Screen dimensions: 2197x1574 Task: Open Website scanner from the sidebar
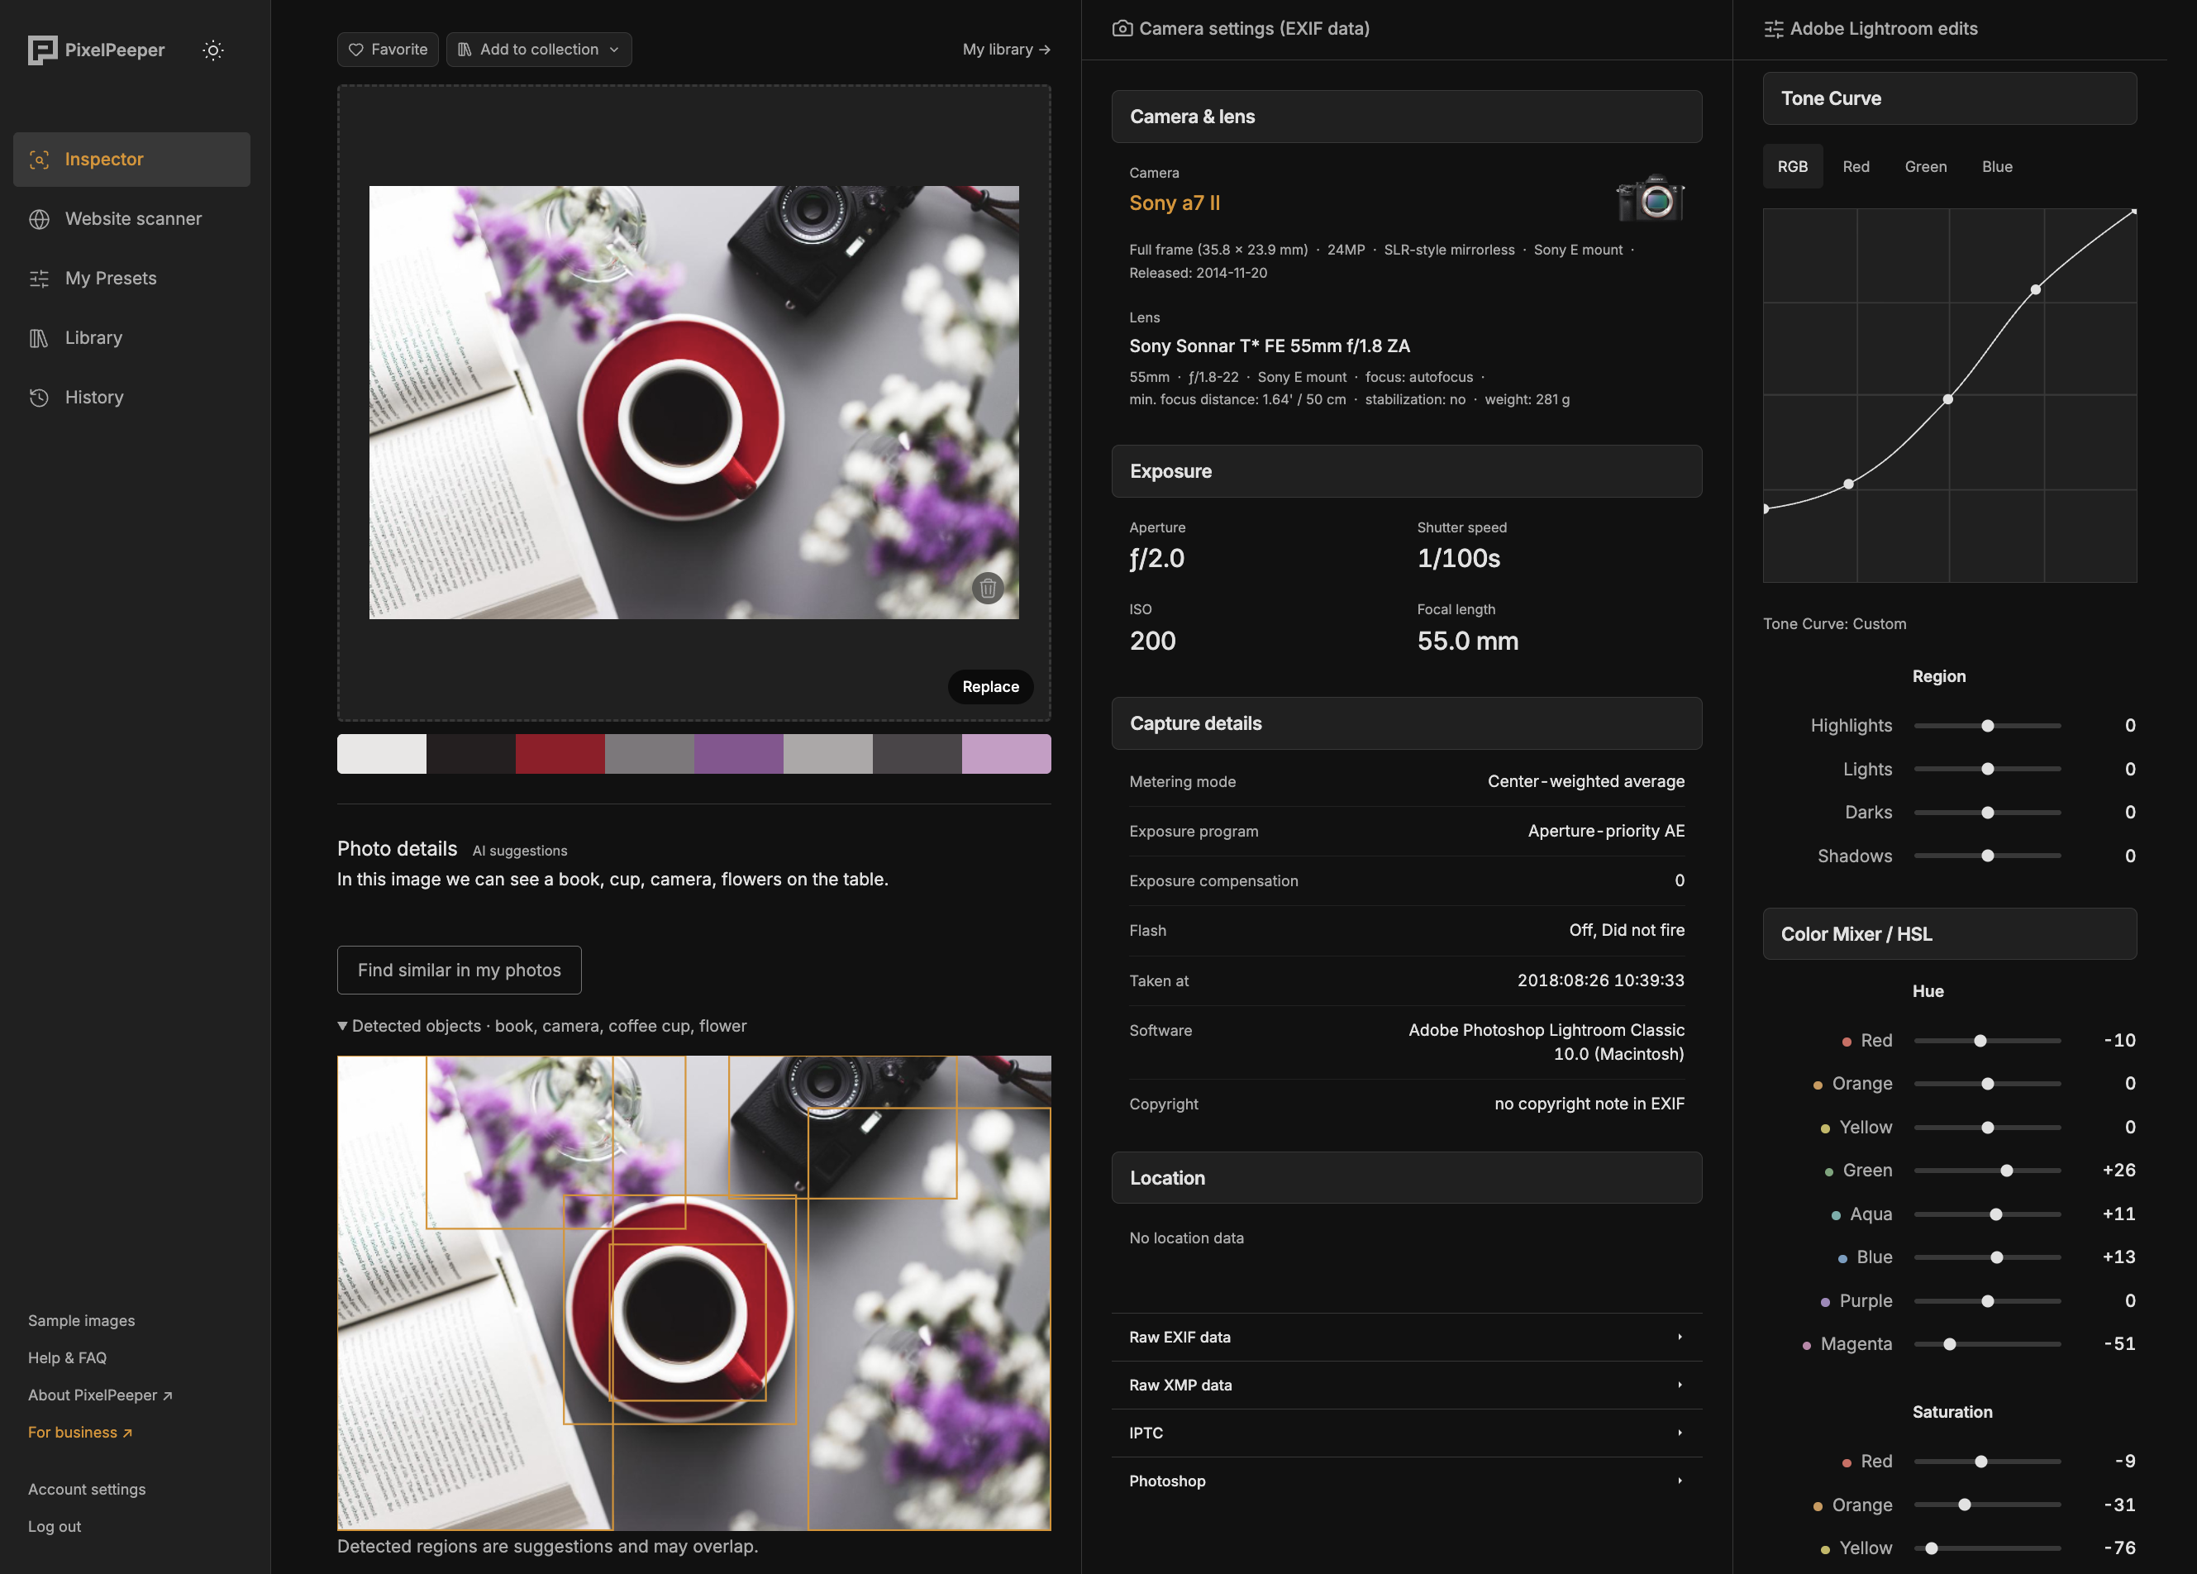tap(131, 219)
